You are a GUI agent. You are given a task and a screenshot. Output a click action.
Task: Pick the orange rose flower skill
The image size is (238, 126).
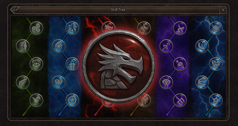(x=144, y=100)
